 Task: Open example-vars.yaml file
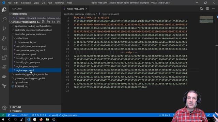pos(26,54)
